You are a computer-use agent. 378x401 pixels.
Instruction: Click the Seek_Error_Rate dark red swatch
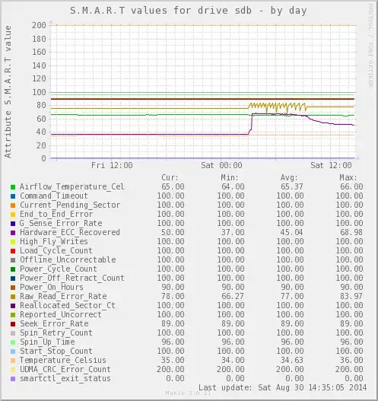pos(13,324)
